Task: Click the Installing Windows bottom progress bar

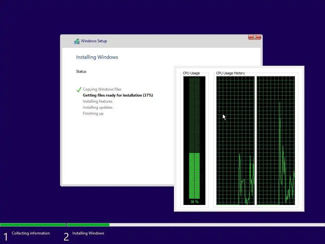Action: [196, 225]
